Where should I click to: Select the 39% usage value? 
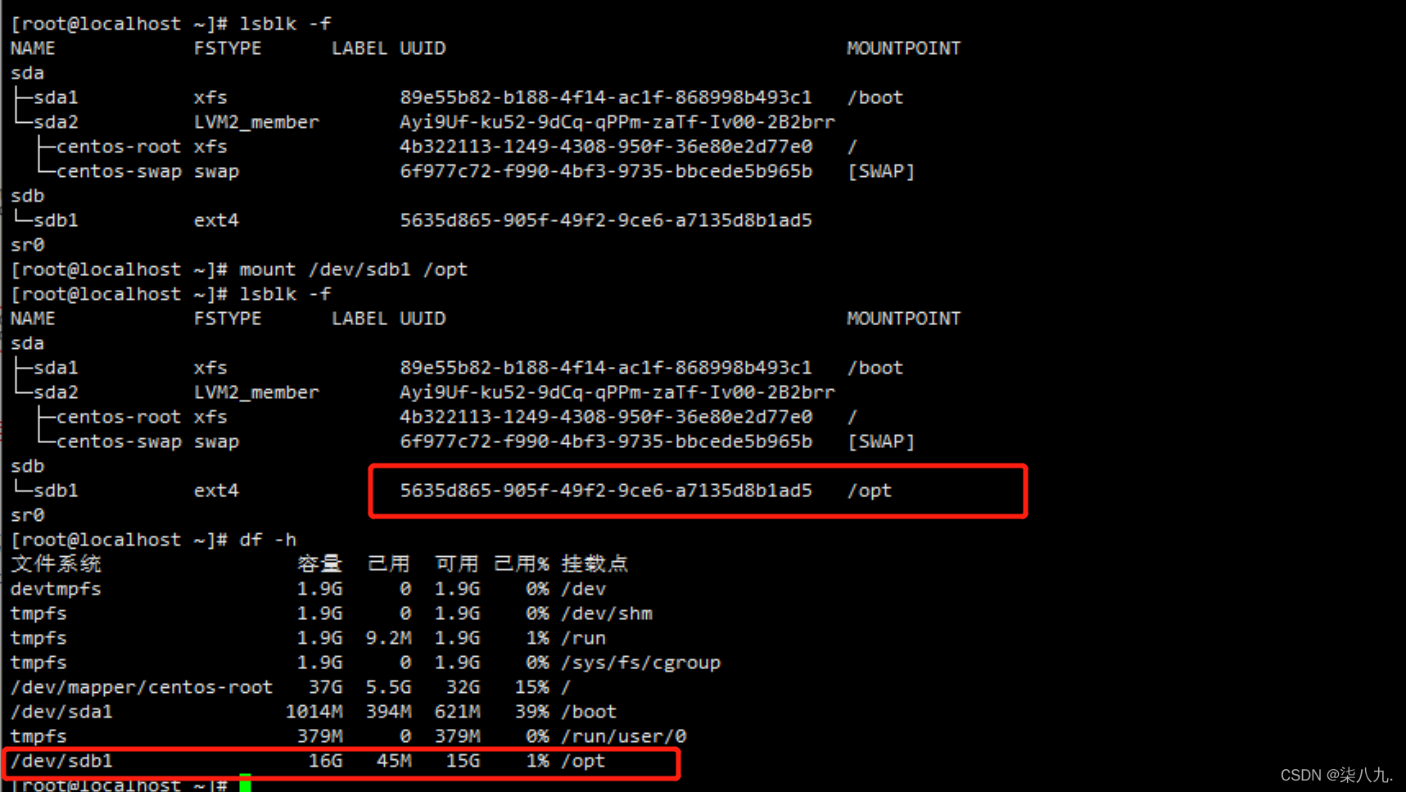531,712
